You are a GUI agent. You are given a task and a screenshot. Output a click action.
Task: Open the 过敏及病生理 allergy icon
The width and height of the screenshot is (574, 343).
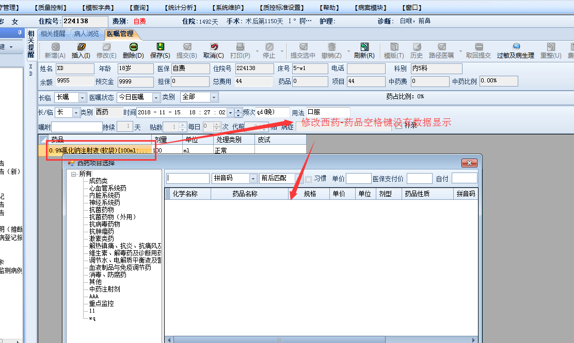[516, 47]
